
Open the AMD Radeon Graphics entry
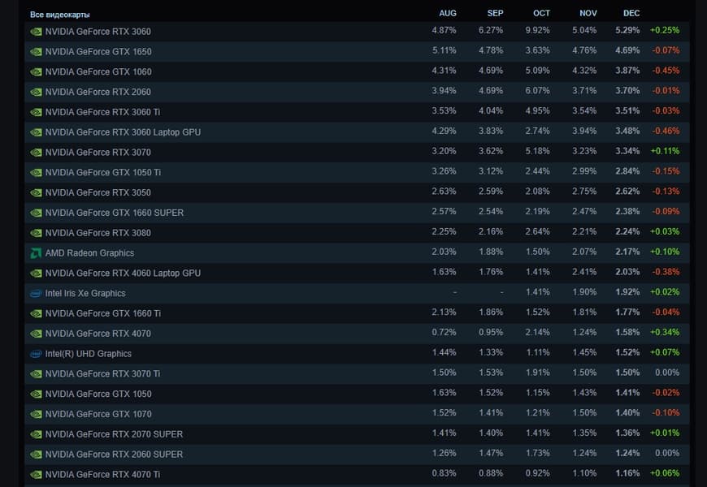pos(89,253)
